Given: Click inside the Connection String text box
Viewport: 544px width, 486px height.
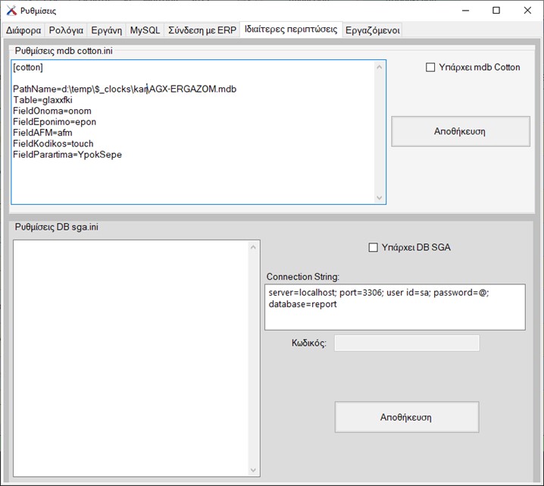Looking at the screenshot, I should click(x=394, y=307).
